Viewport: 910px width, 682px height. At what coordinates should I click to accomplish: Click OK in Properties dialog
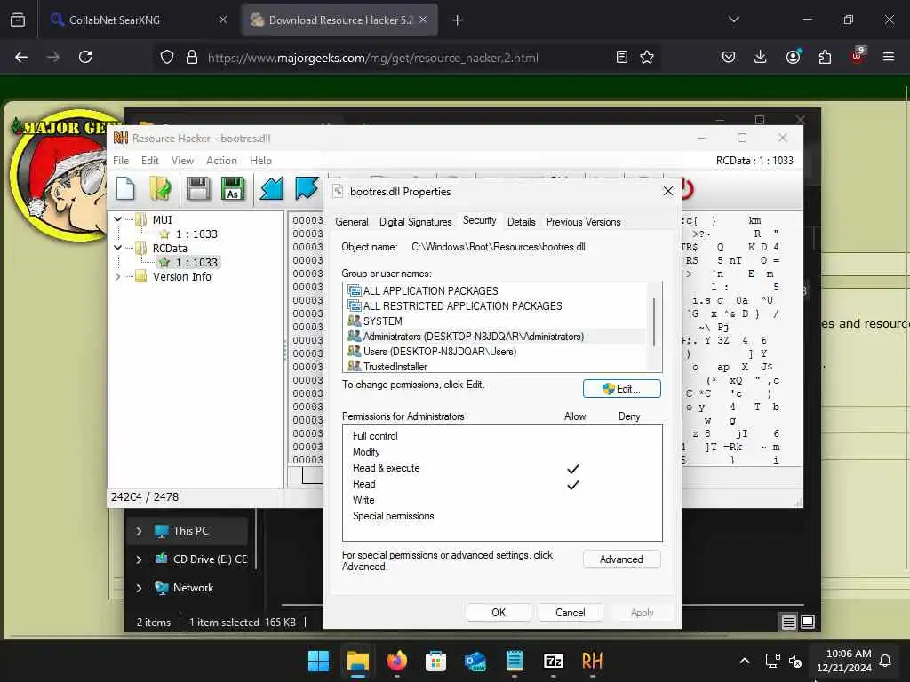499,613
